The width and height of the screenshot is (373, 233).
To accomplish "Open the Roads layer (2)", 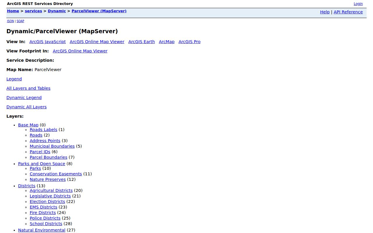I will (x=36, y=135).
